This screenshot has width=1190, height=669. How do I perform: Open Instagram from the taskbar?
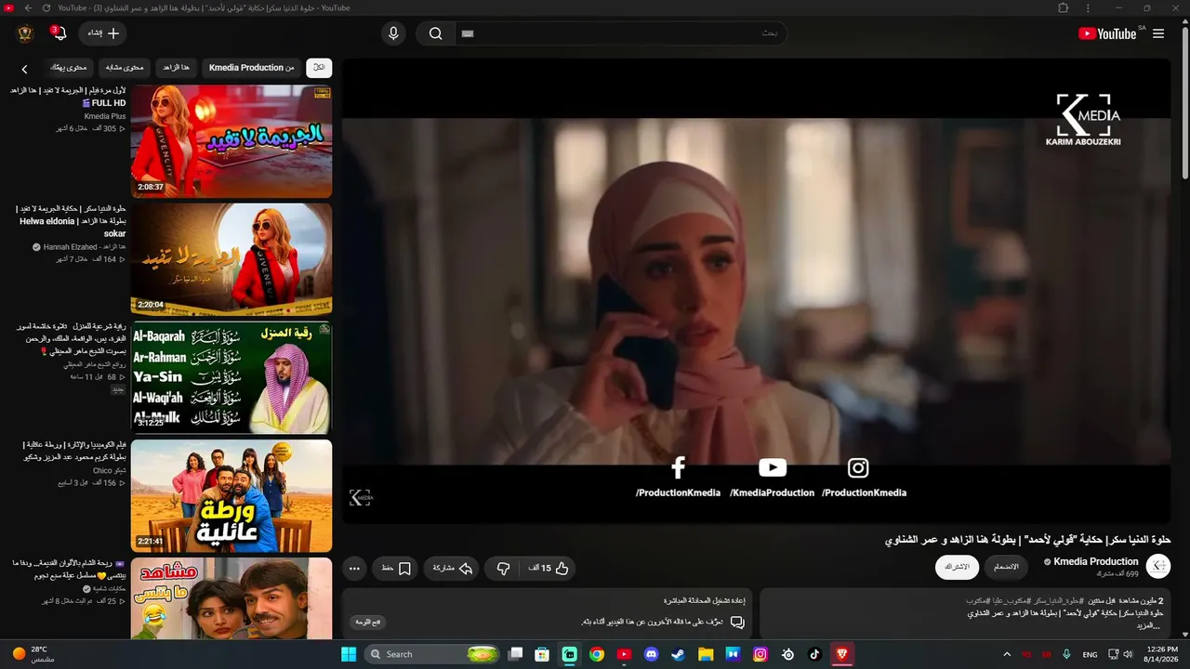coord(760,654)
